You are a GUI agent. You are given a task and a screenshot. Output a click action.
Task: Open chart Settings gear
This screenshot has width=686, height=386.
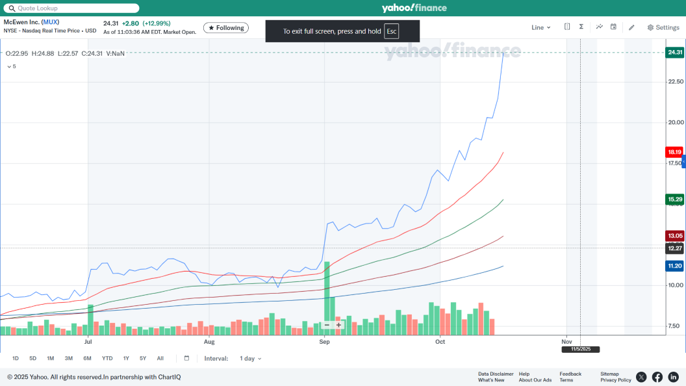click(663, 27)
